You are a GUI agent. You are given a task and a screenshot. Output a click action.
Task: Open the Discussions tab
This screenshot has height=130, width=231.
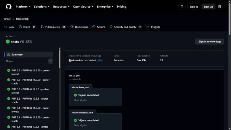click(79, 27)
